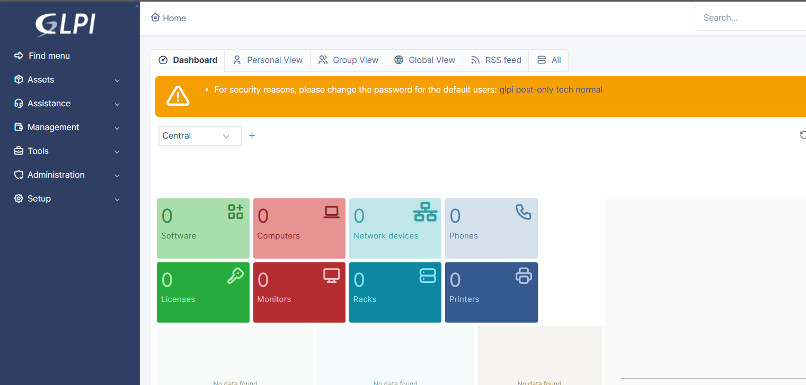This screenshot has height=385, width=806.
Task: Click the phone icon on Phones card
Action: [x=523, y=212]
